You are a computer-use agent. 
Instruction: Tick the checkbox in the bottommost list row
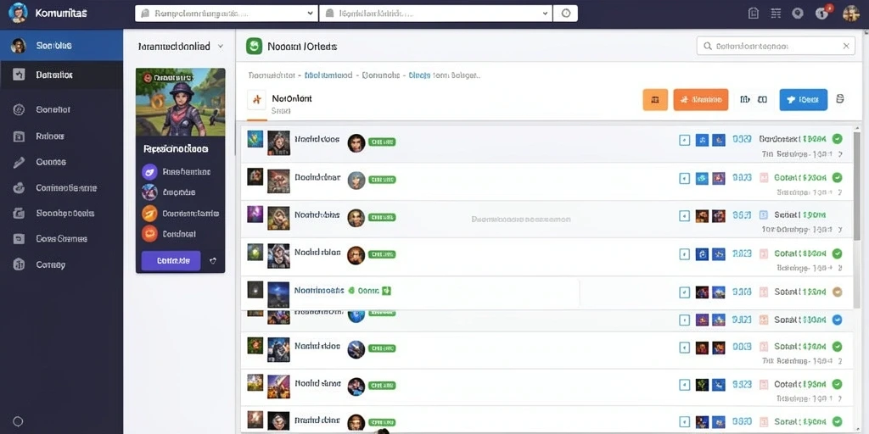click(x=685, y=420)
